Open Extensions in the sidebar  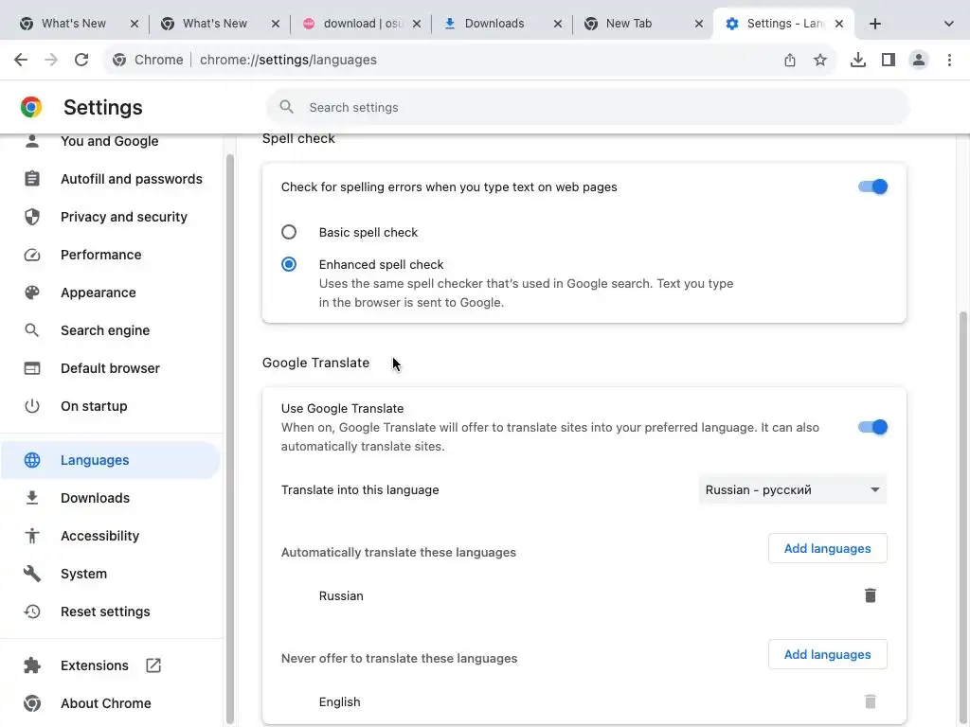95,665
